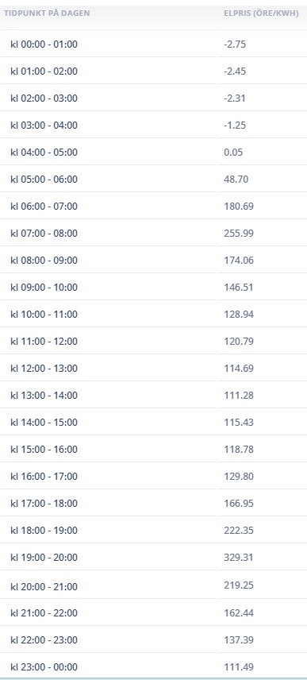Click the TIDPUNKT PÅ DAGEN column header
307x680 pixels.
[47, 13]
